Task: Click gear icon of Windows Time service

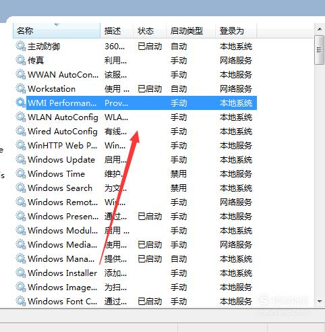Action: tap(21, 174)
